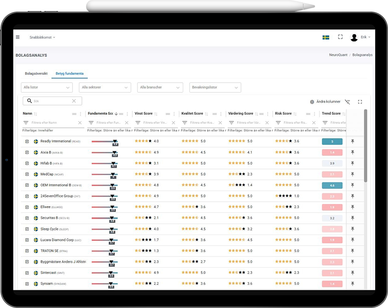Expand the table to fullscreen

point(360,102)
